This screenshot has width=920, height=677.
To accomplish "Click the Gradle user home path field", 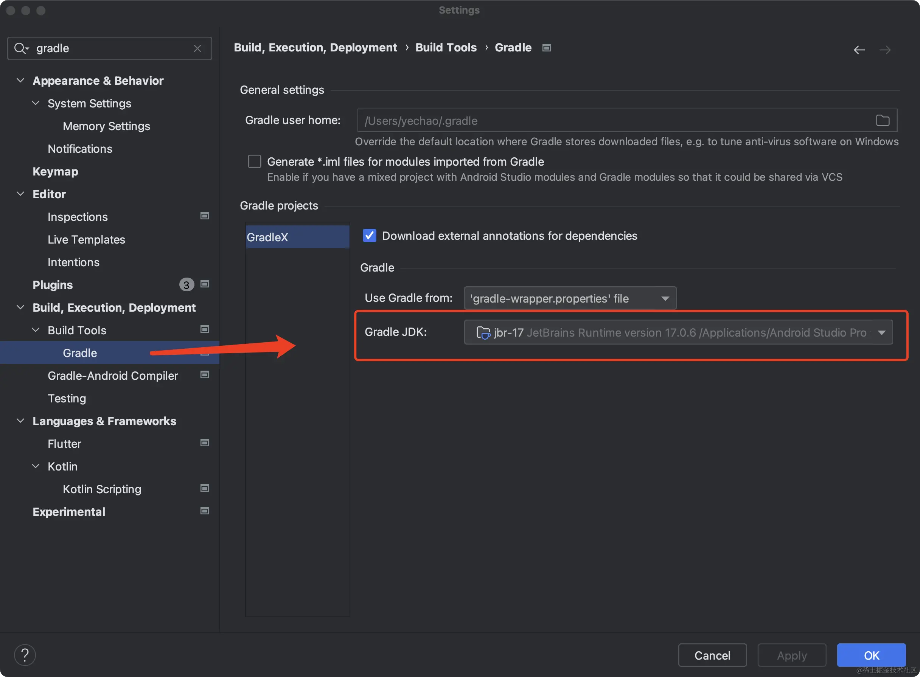I will point(615,121).
